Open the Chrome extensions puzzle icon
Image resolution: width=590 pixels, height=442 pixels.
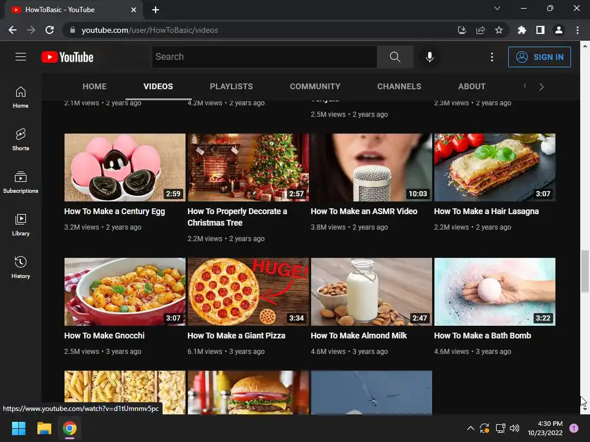(x=521, y=30)
